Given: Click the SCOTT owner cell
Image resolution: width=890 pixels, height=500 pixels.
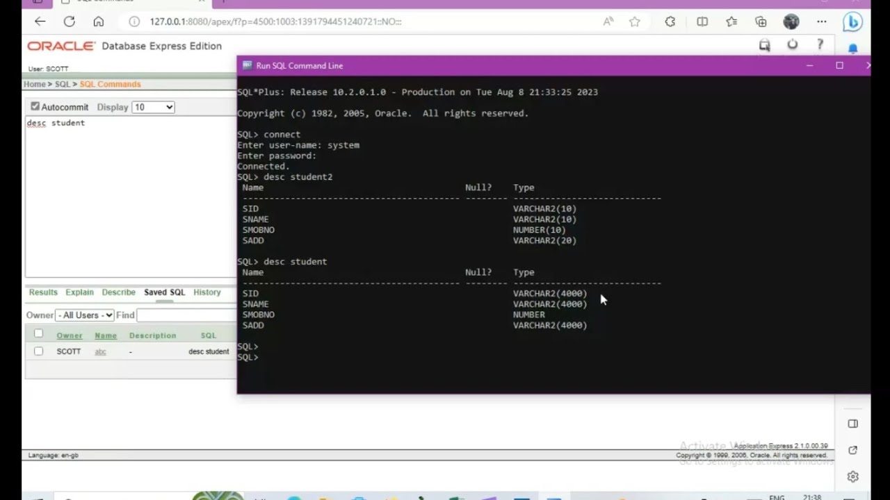Looking at the screenshot, I should click(69, 351).
